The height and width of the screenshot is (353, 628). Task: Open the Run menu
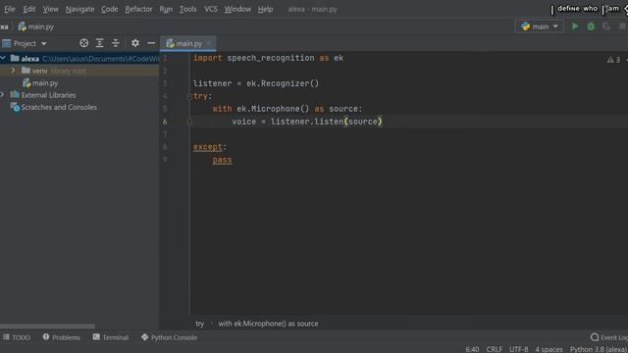166,9
